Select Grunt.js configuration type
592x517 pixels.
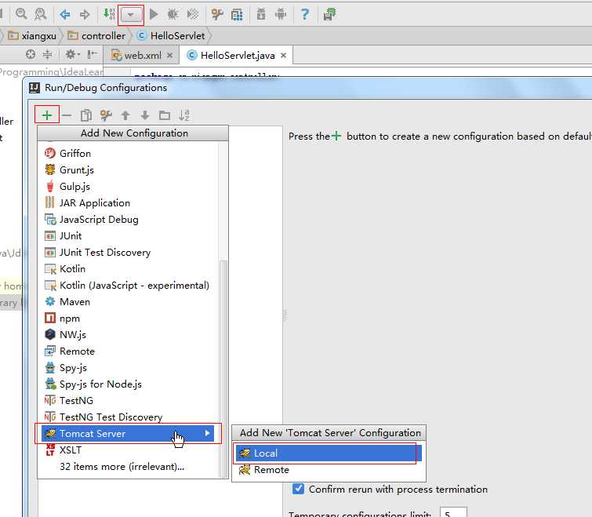pyautogui.click(x=129, y=170)
